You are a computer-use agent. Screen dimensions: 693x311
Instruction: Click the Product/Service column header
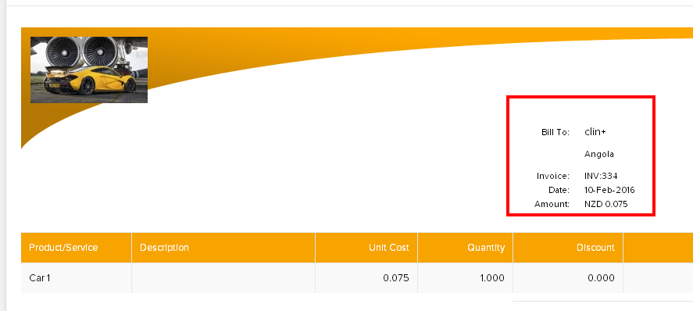point(77,248)
